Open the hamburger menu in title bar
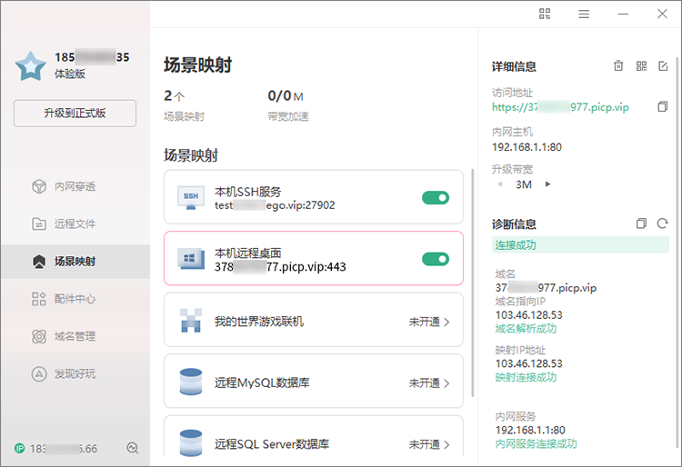The height and width of the screenshot is (467, 682). click(584, 14)
